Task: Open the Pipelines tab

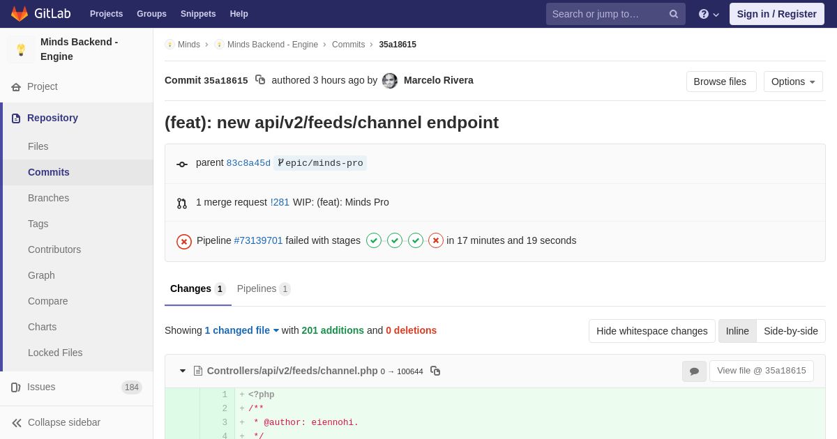Action: click(x=264, y=288)
